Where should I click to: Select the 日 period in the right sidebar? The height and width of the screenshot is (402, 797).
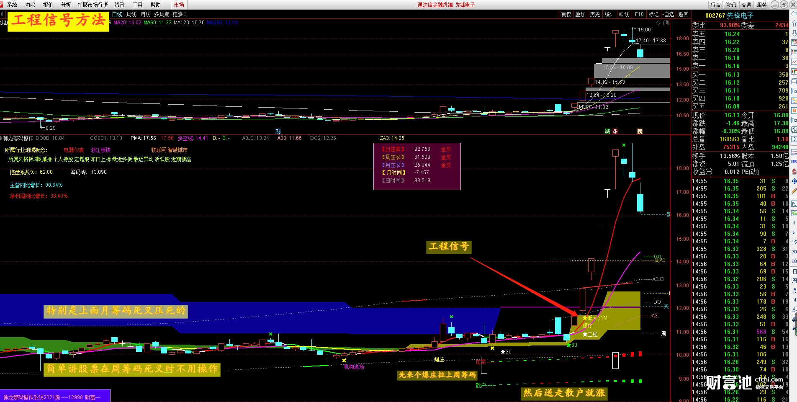pos(794,271)
